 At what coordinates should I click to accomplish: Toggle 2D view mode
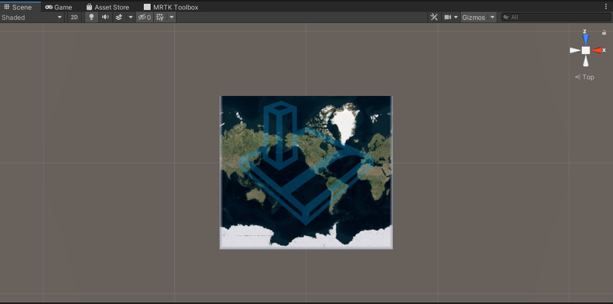pos(74,17)
